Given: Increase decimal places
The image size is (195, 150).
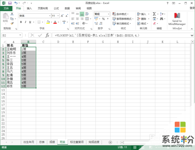Looking at the screenshot, I should 96,23.
